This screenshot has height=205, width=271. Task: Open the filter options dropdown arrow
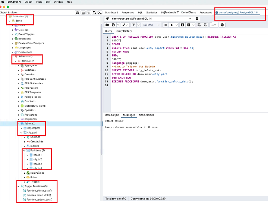[138, 25]
